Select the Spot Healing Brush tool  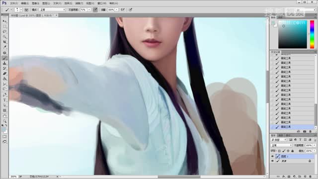pos(4,53)
